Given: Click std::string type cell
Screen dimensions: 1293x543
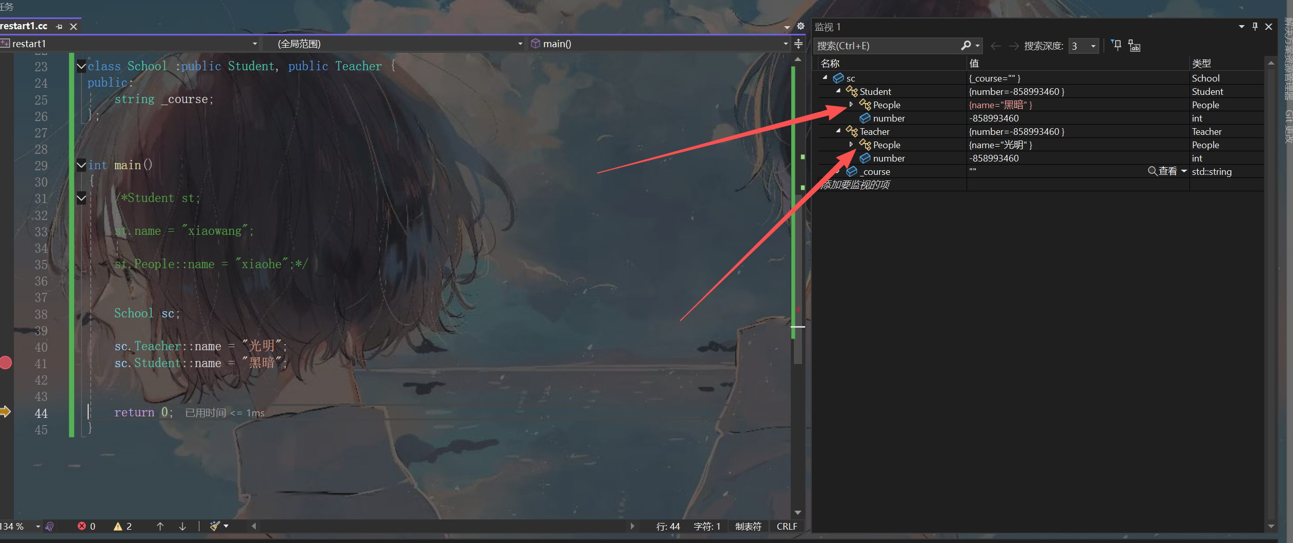Looking at the screenshot, I should 1212,171.
